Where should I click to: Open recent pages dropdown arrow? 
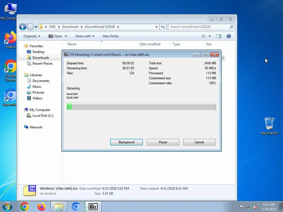point(36,27)
